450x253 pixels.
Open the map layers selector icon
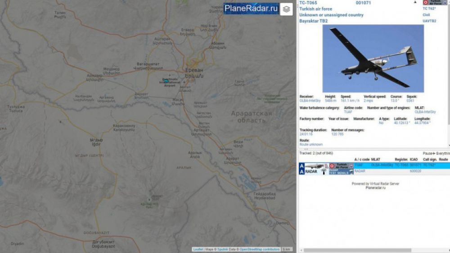click(x=286, y=9)
